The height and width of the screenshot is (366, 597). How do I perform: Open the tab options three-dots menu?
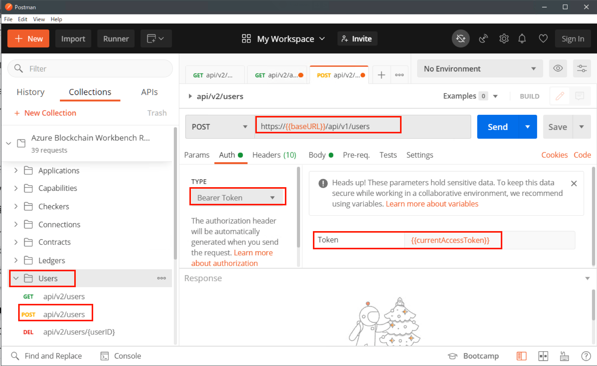click(x=399, y=75)
